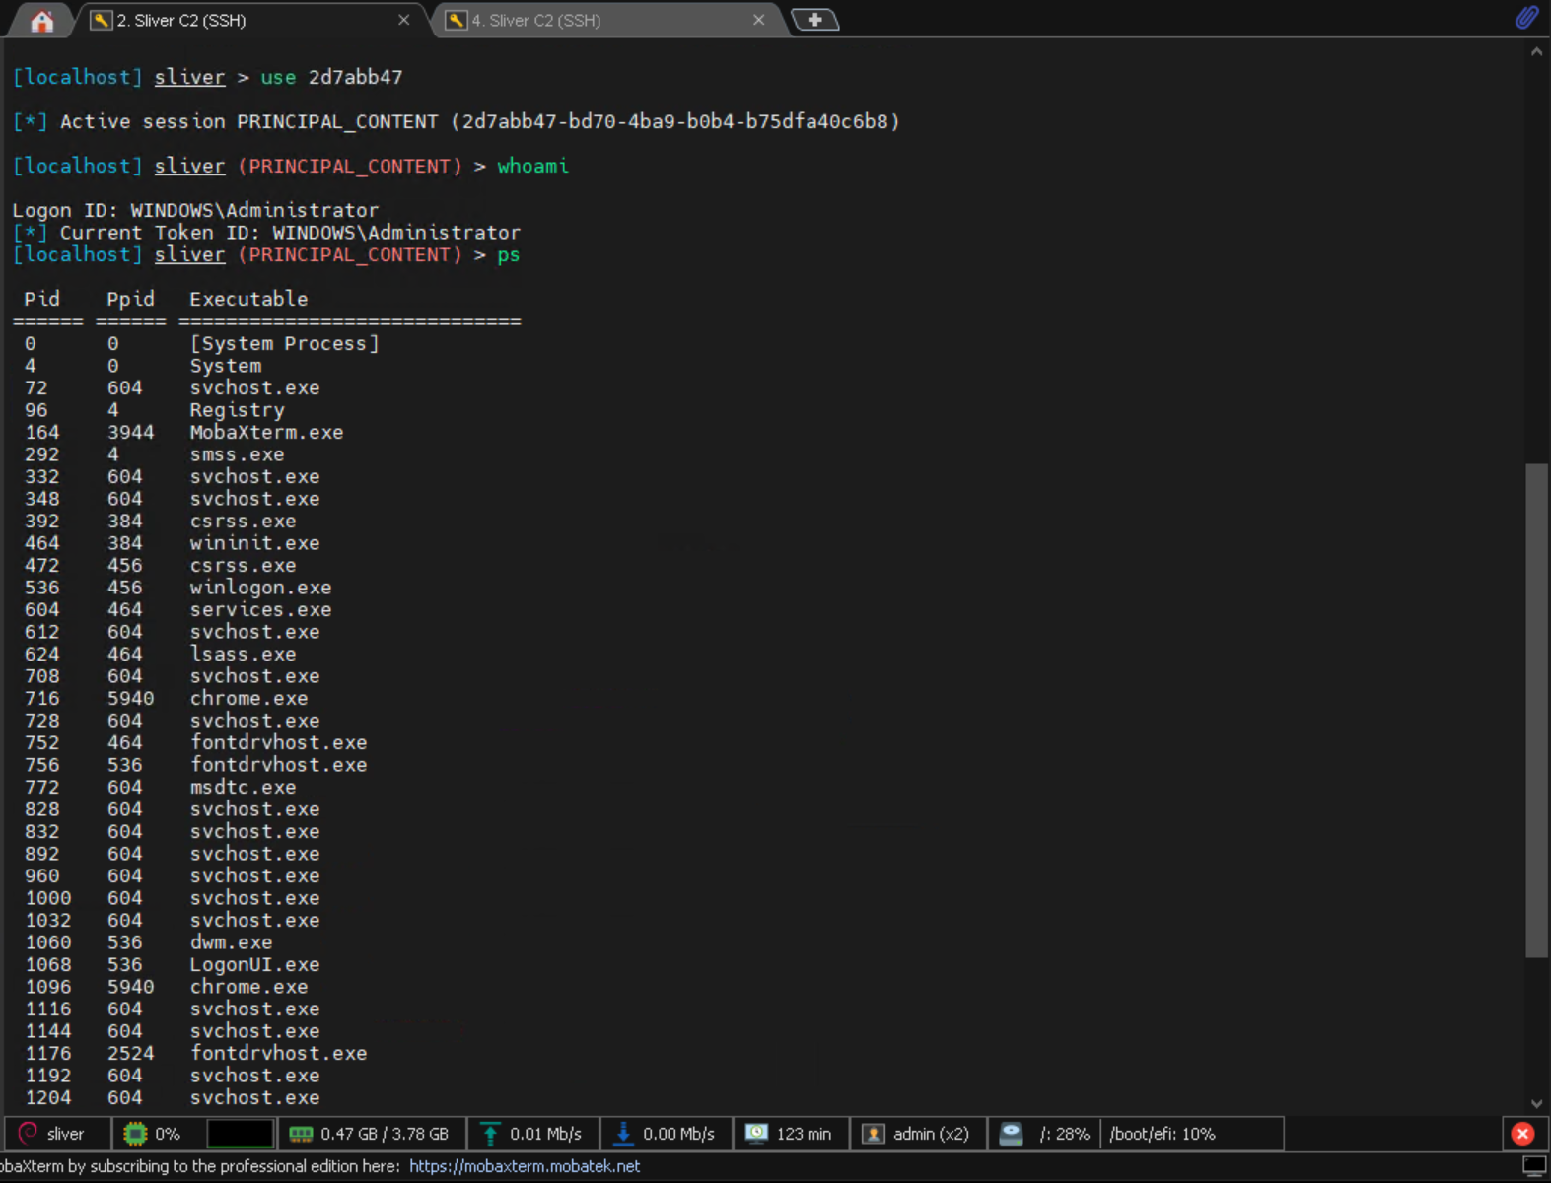The height and width of the screenshot is (1183, 1551).
Task: Close tab 2. Sliver C2 (SSH)
Action: pos(403,20)
